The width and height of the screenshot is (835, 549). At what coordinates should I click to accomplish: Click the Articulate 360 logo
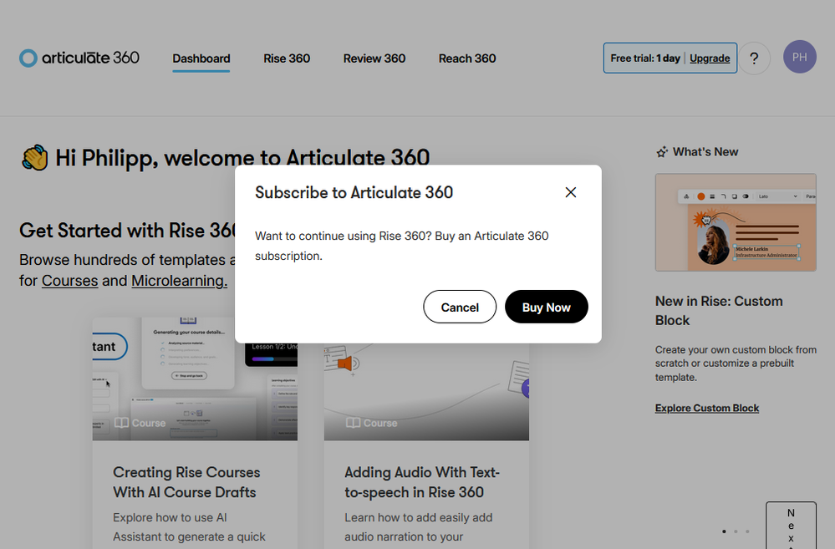pos(79,58)
